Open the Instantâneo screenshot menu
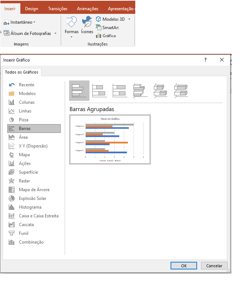The height and width of the screenshot is (284, 244). (x=21, y=22)
